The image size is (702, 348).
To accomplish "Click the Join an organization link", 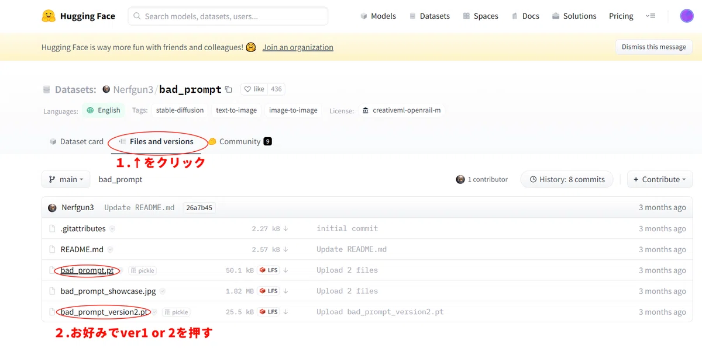I will point(298,47).
